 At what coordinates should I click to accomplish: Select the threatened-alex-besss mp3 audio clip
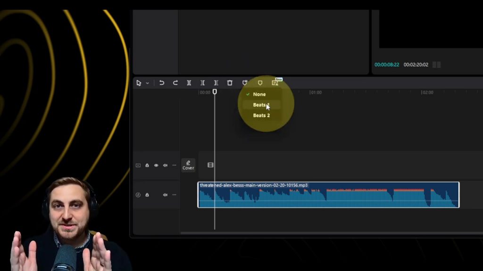pyautogui.click(x=328, y=198)
